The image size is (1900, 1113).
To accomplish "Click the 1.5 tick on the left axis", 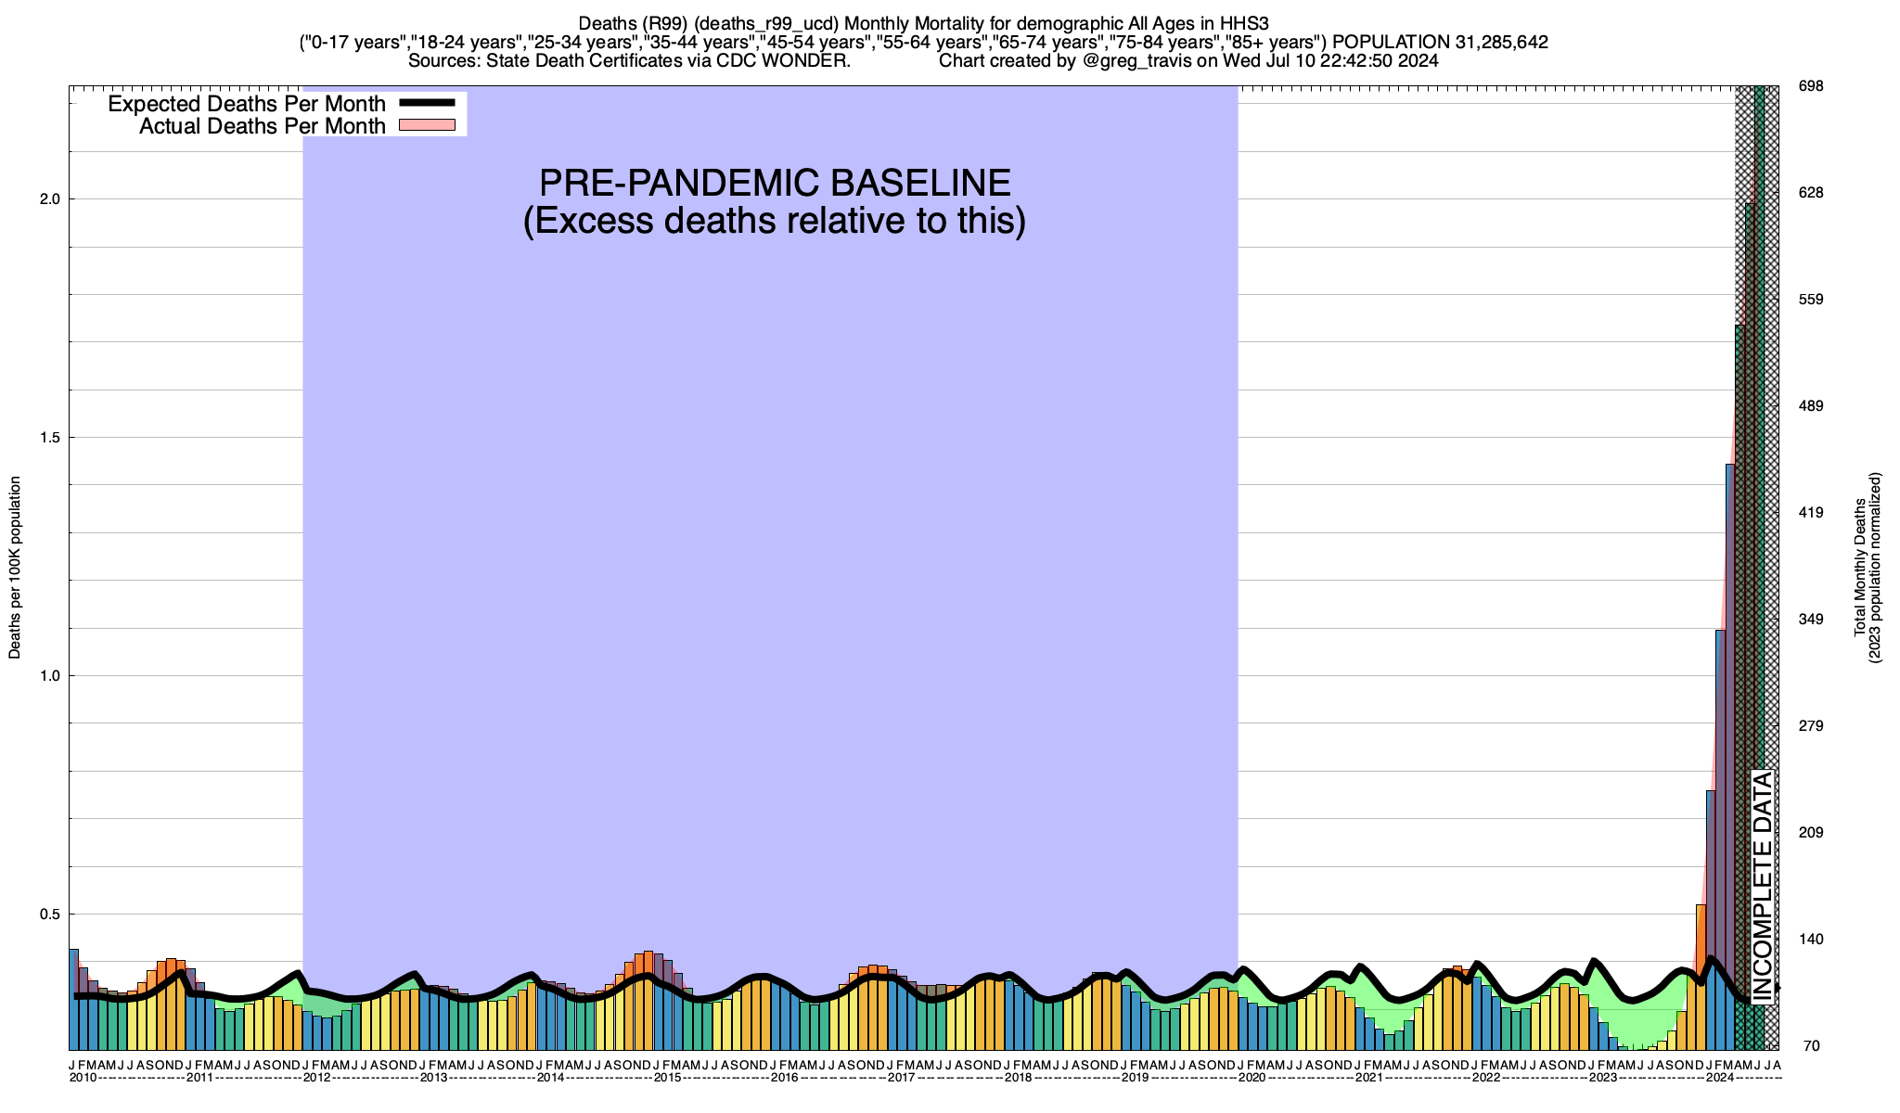I will [x=48, y=438].
